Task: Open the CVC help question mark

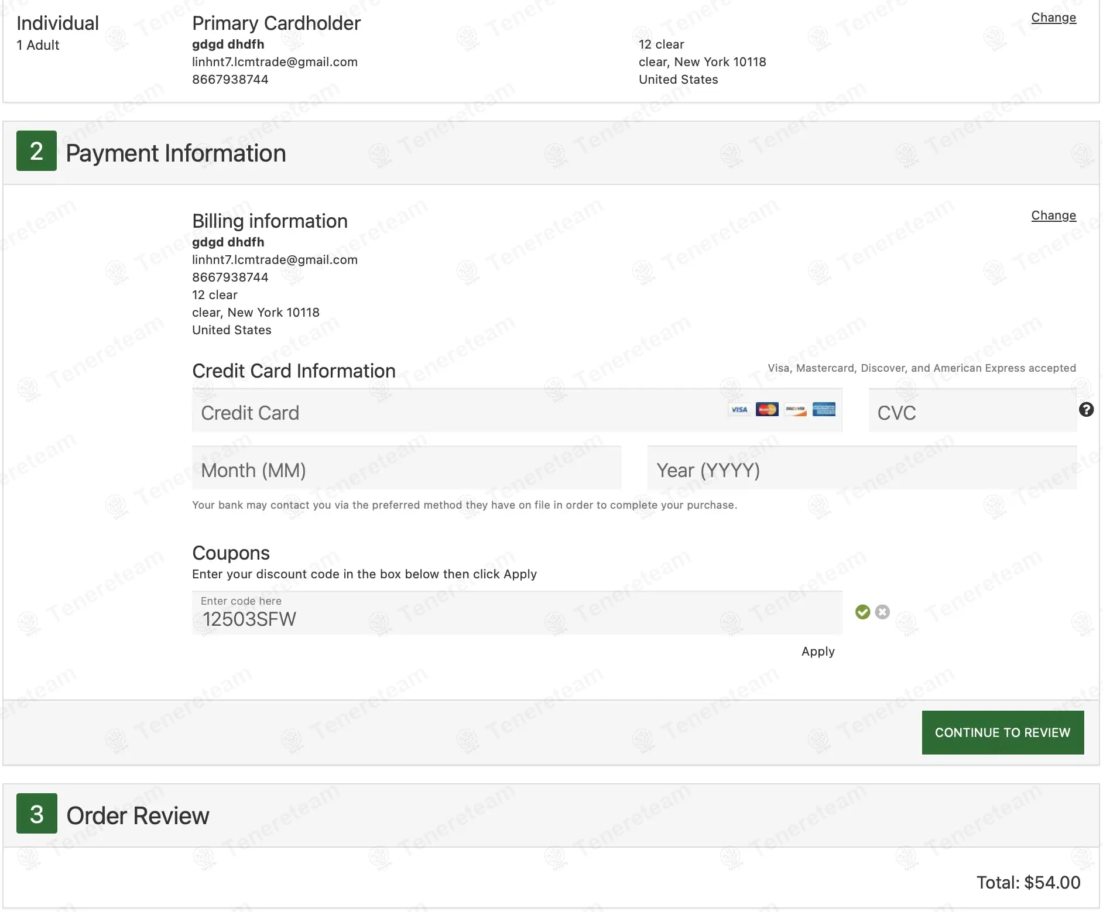Action: pyautogui.click(x=1086, y=410)
